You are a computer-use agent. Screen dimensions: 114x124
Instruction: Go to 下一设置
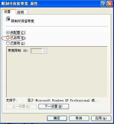coord(54,106)
